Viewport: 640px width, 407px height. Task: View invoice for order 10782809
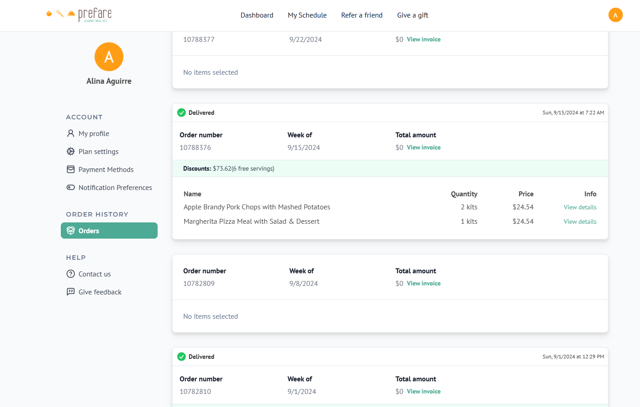[423, 283]
